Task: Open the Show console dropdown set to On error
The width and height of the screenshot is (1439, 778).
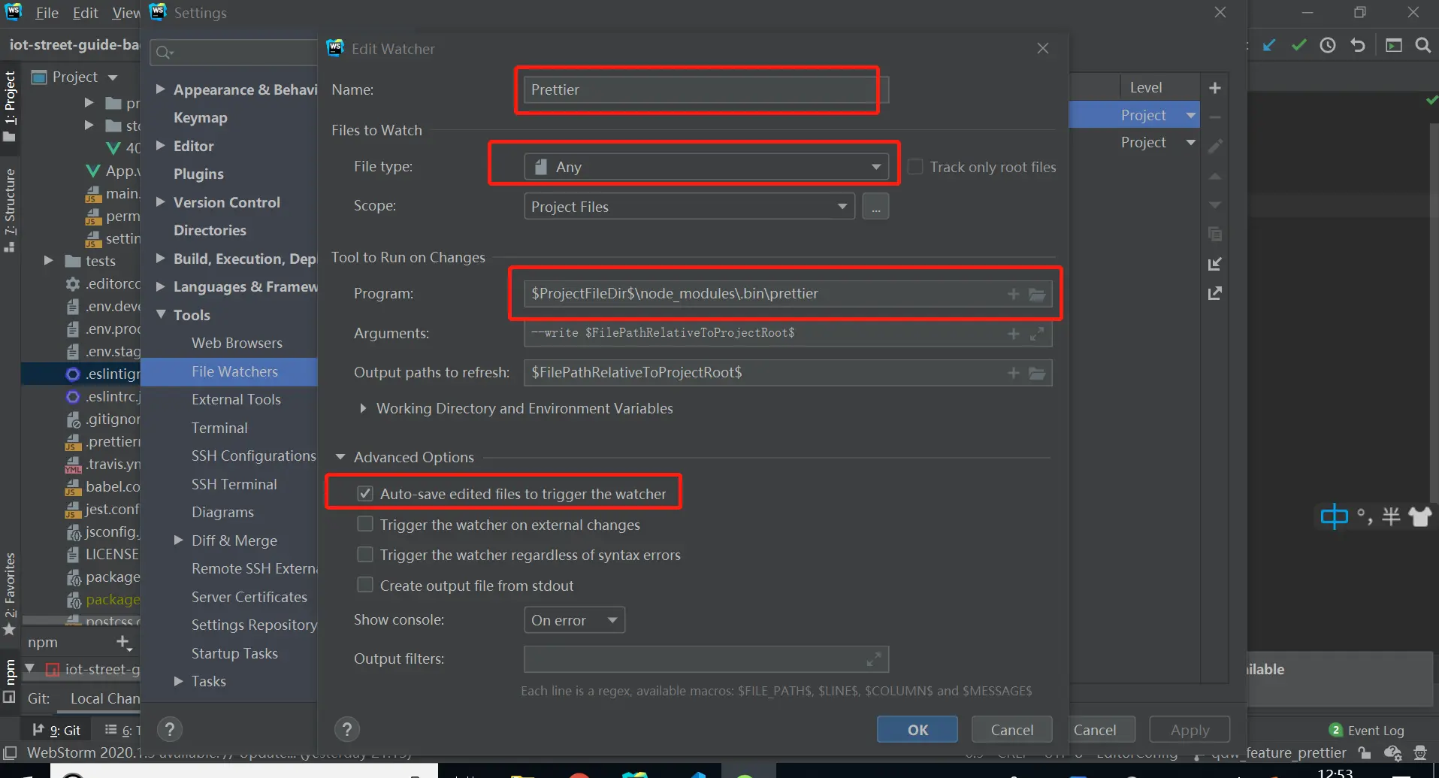Action: coord(573,619)
